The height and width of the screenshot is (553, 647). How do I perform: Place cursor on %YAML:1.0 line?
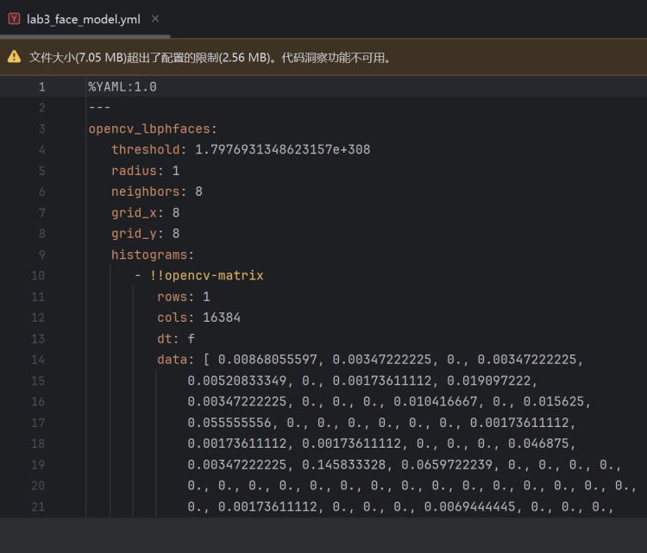[x=122, y=86]
